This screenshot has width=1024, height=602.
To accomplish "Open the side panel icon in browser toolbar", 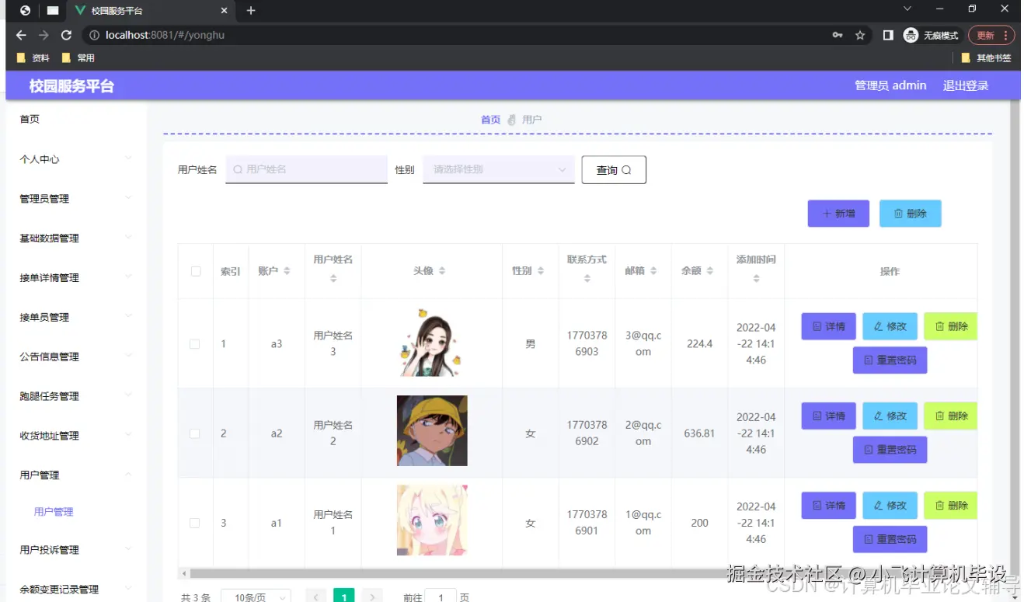I will 888,35.
